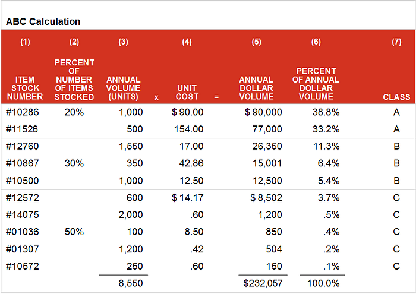Click the 38.8% percent cell
Image resolution: width=416 pixels, height=294 pixels.
tap(326, 112)
